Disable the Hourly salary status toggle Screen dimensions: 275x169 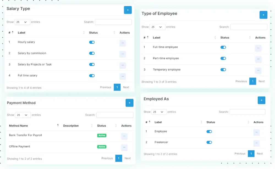[x=92, y=42]
